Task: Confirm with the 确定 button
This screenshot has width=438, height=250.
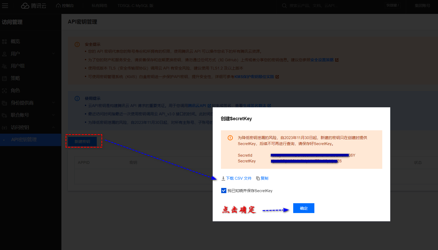Action: pyautogui.click(x=304, y=208)
